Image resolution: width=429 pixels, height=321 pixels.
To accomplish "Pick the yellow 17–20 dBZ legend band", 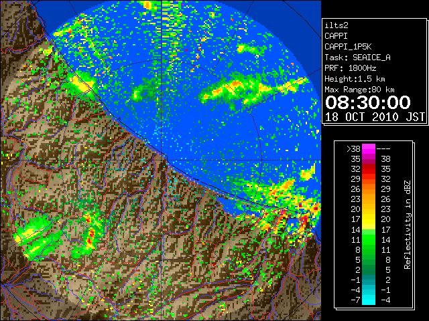I will tap(369, 219).
